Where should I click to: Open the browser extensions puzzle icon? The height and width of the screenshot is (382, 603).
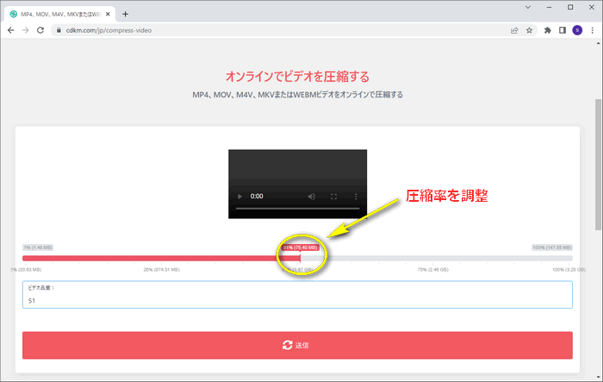click(548, 29)
